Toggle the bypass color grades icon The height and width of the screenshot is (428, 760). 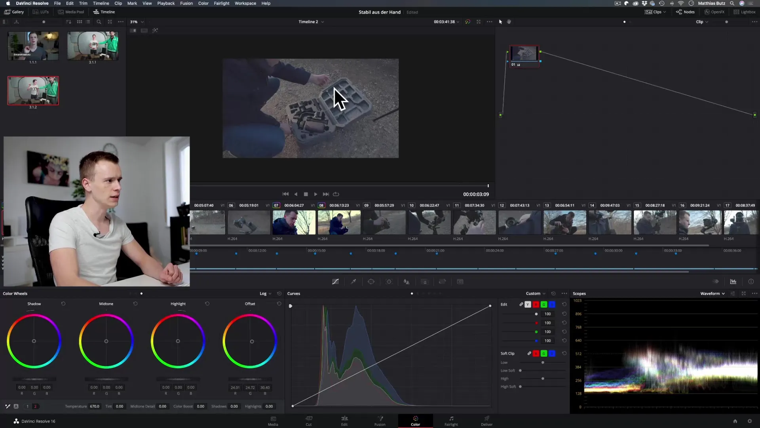pyautogui.click(x=467, y=22)
